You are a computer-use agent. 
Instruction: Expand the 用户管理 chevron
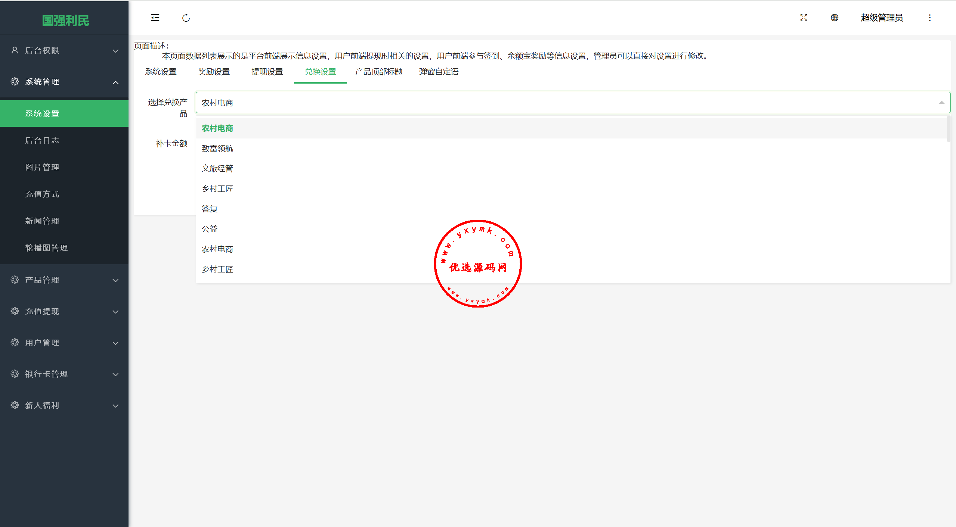(116, 343)
